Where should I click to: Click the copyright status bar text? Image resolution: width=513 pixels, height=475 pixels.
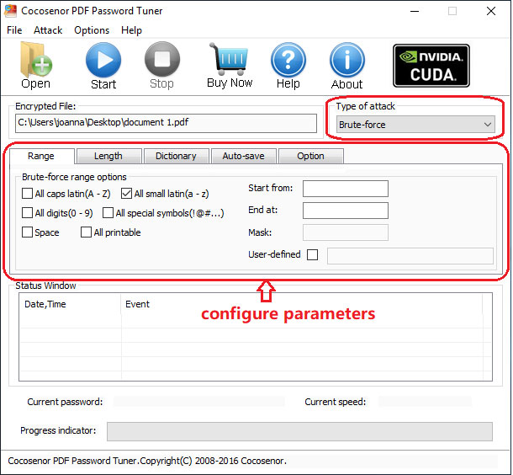pyautogui.click(x=147, y=461)
